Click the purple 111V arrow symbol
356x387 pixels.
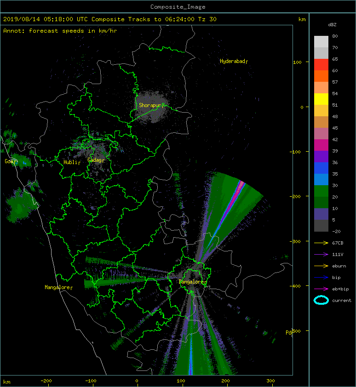click(321, 255)
